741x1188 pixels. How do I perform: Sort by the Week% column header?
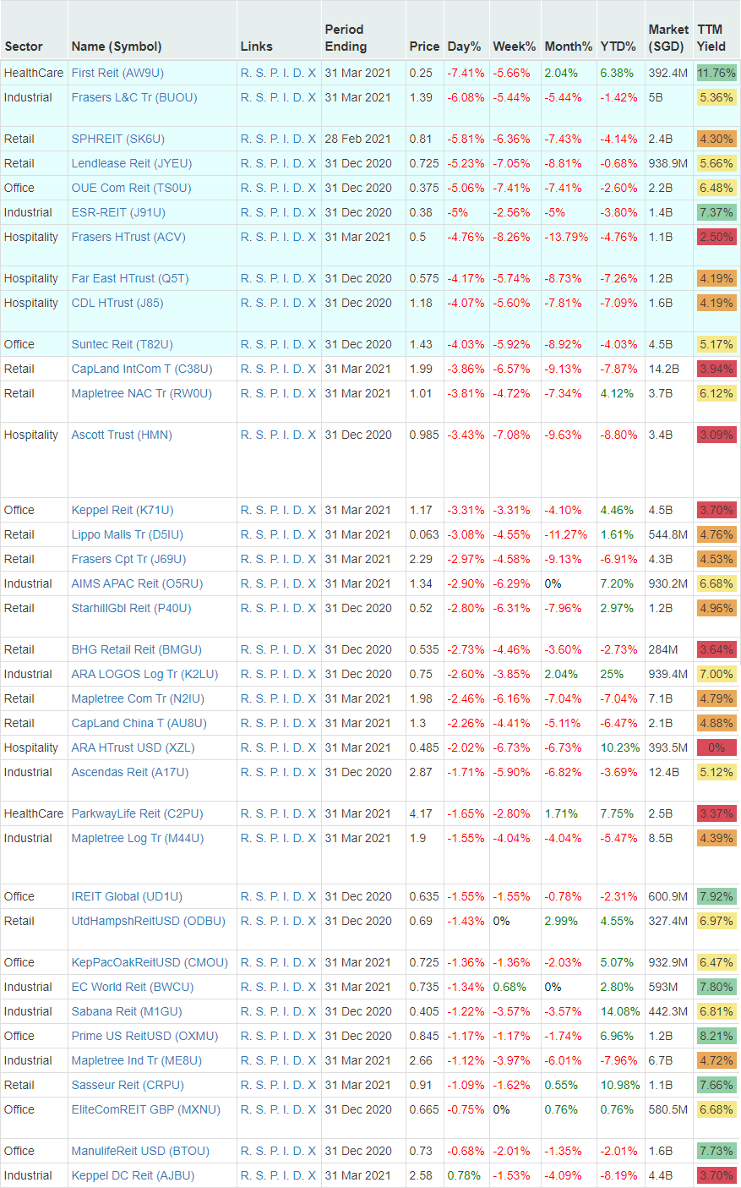tap(515, 47)
